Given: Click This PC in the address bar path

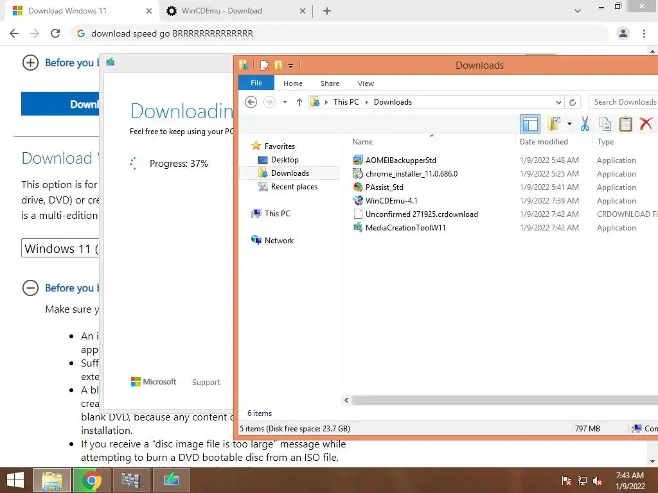Looking at the screenshot, I should (x=346, y=102).
